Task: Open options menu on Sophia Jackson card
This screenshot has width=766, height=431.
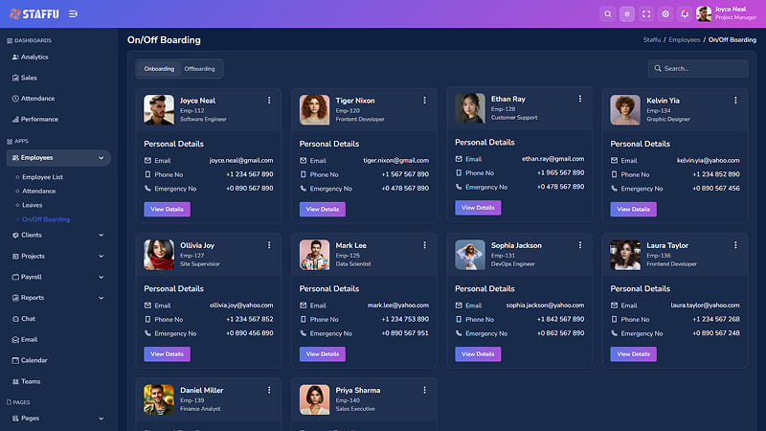Action: [x=580, y=245]
